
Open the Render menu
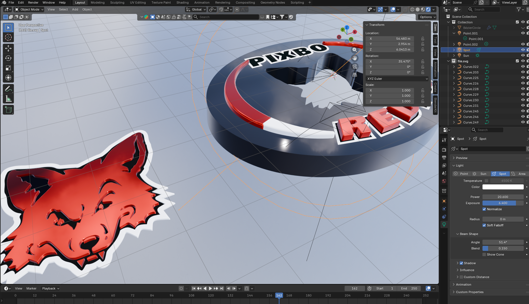33,3
